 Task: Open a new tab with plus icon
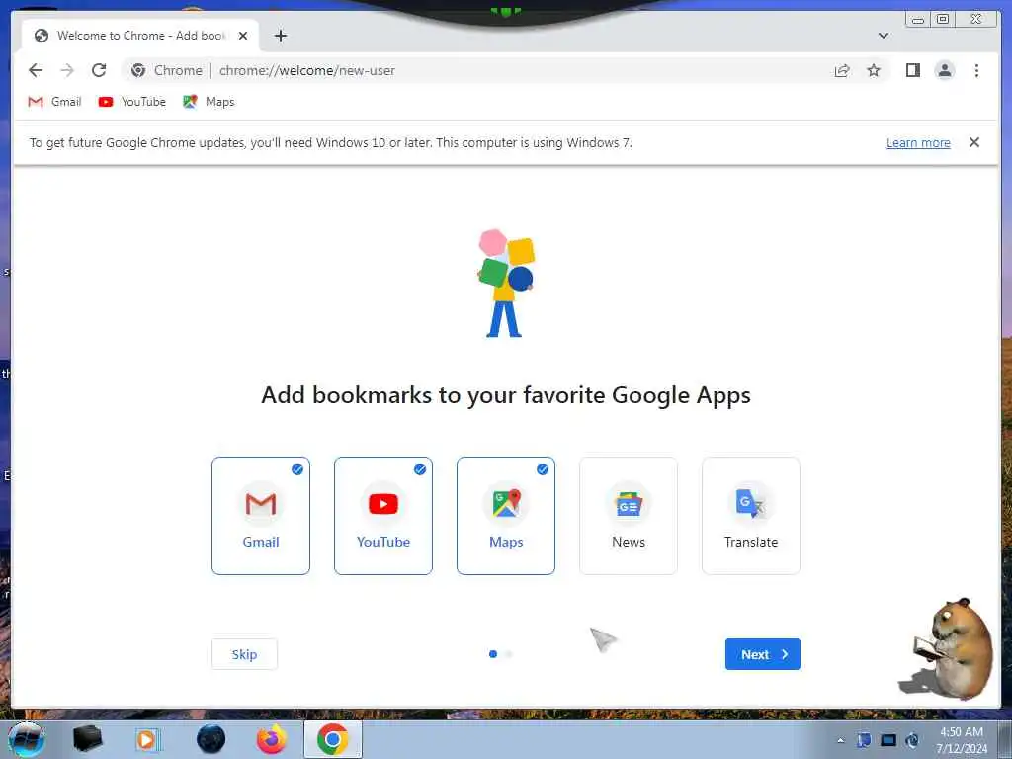pyautogui.click(x=280, y=36)
